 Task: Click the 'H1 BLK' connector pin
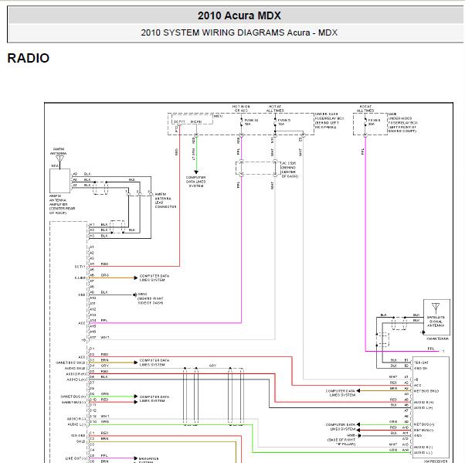click(x=98, y=225)
